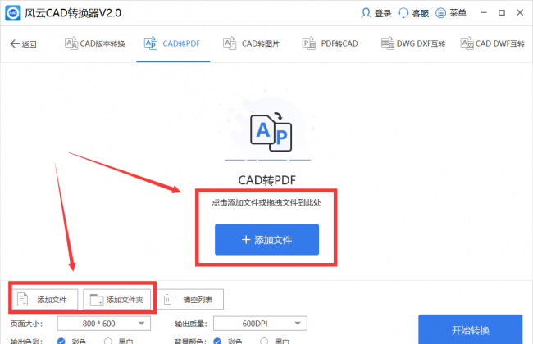This screenshot has height=344, width=533.
Task: Click the 页面大小 label
Action: [26, 324]
